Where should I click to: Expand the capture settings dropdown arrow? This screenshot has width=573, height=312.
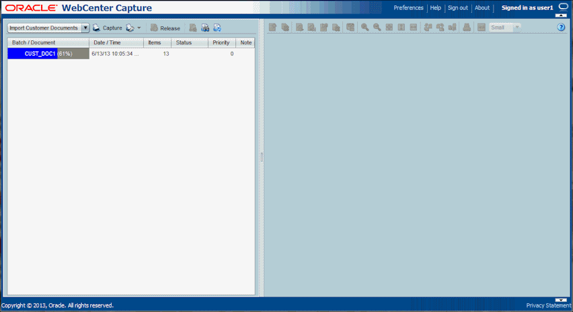pos(139,28)
